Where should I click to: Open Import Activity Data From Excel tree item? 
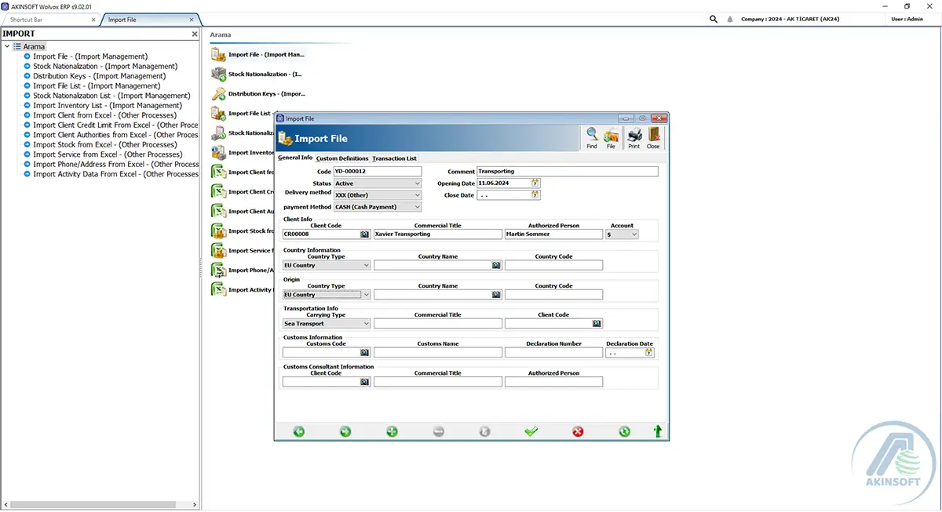click(115, 174)
